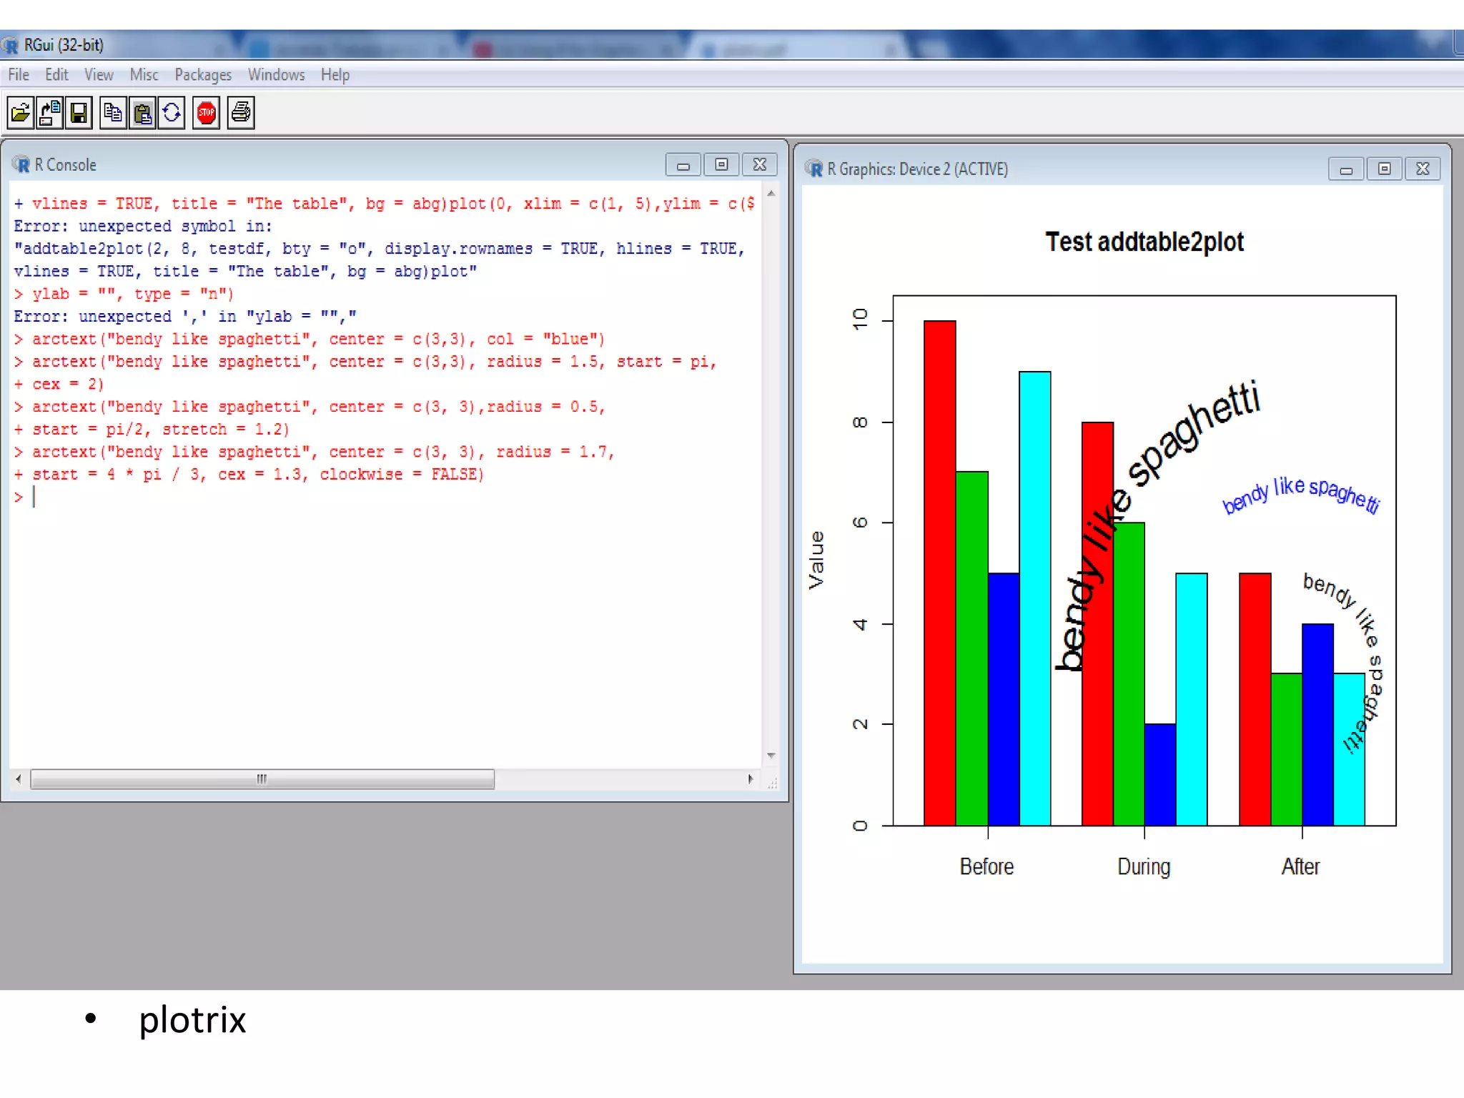Screen dimensions: 1464x1098
Task: Open the File menu
Action: click(x=19, y=75)
